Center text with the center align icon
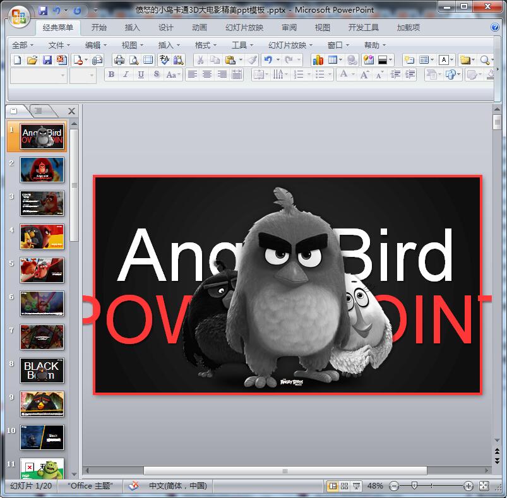The height and width of the screenshot is (498, 507). click(x=207, y=74)
